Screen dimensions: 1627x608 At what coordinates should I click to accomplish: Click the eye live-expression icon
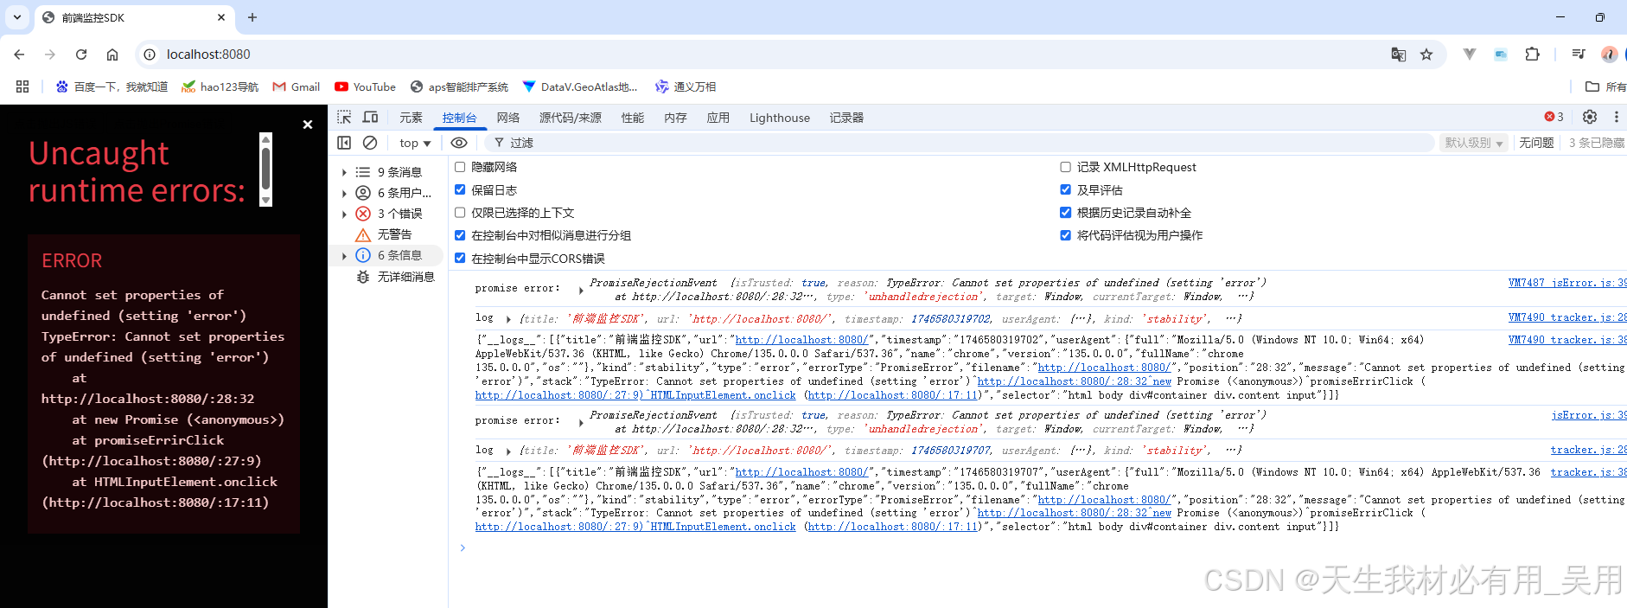click(x=459, y=143)
